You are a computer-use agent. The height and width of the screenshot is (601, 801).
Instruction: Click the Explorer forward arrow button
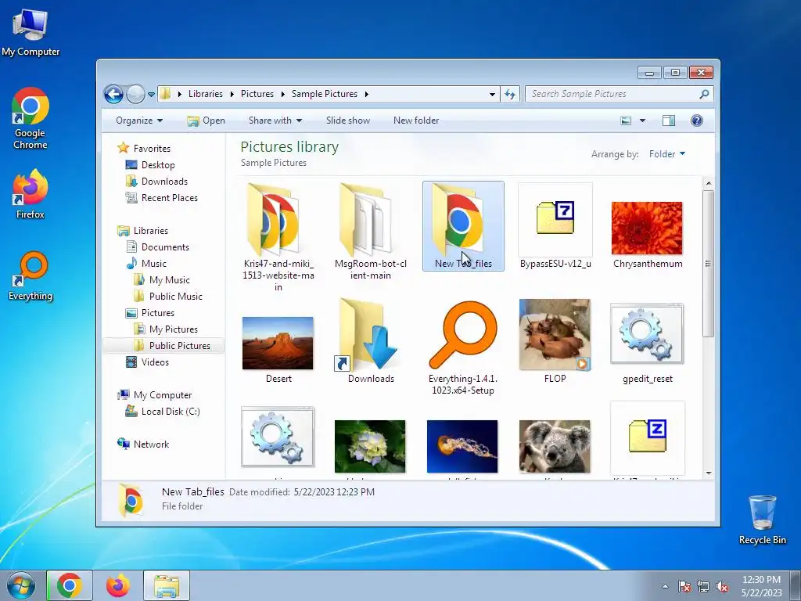tap(135, 94)
